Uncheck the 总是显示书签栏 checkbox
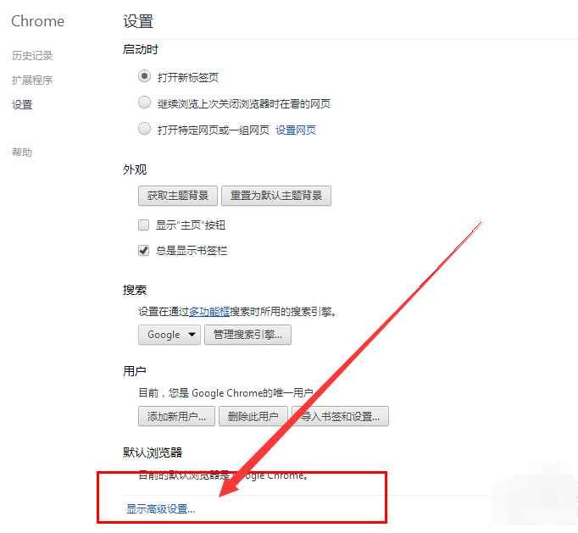The width and height of the screenshot is (578, 533). click(x=144, y=251)
